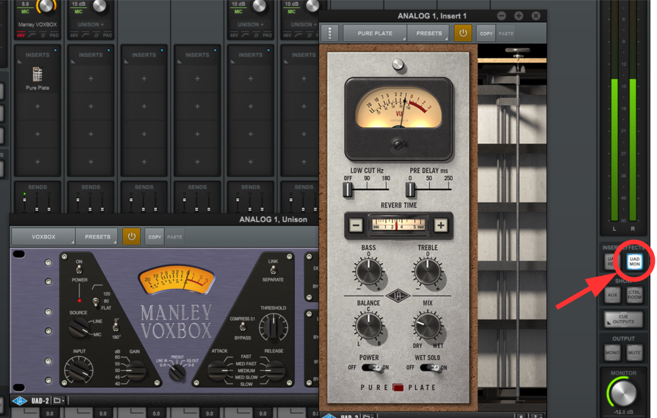Click the MONO output button
The image size is (657, 418).
click(612, 353)
